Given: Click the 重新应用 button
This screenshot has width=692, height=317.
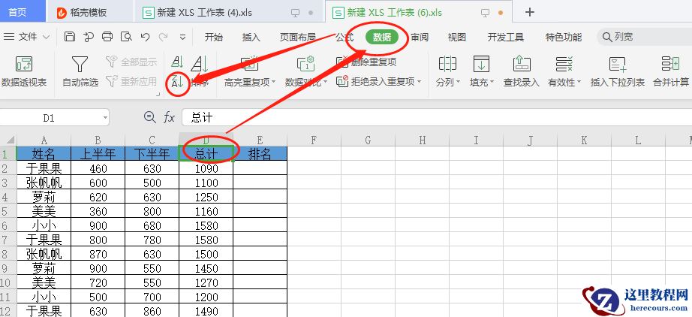Looking at the screenshot, I should point(131,81).
